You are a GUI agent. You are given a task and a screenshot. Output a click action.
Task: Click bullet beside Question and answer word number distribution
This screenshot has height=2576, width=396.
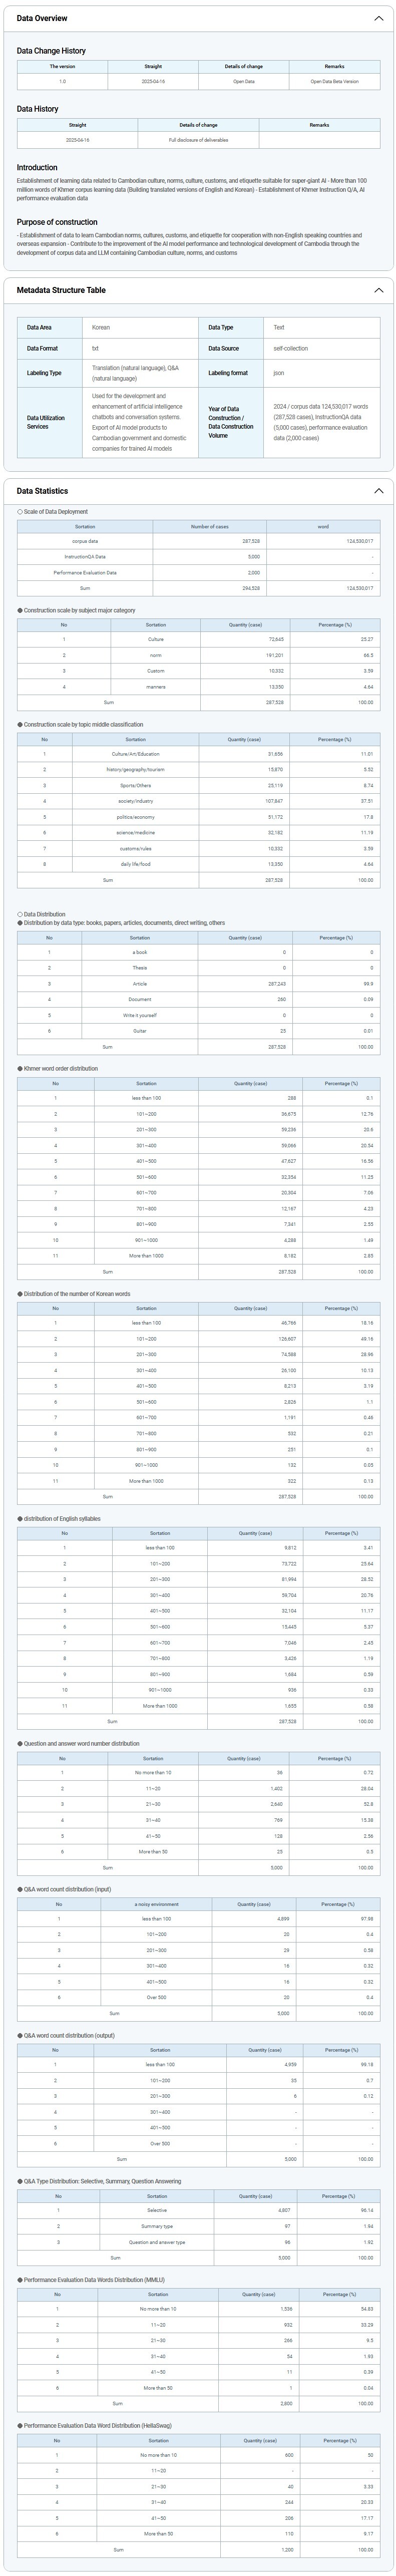click(x=20, y=1743)
